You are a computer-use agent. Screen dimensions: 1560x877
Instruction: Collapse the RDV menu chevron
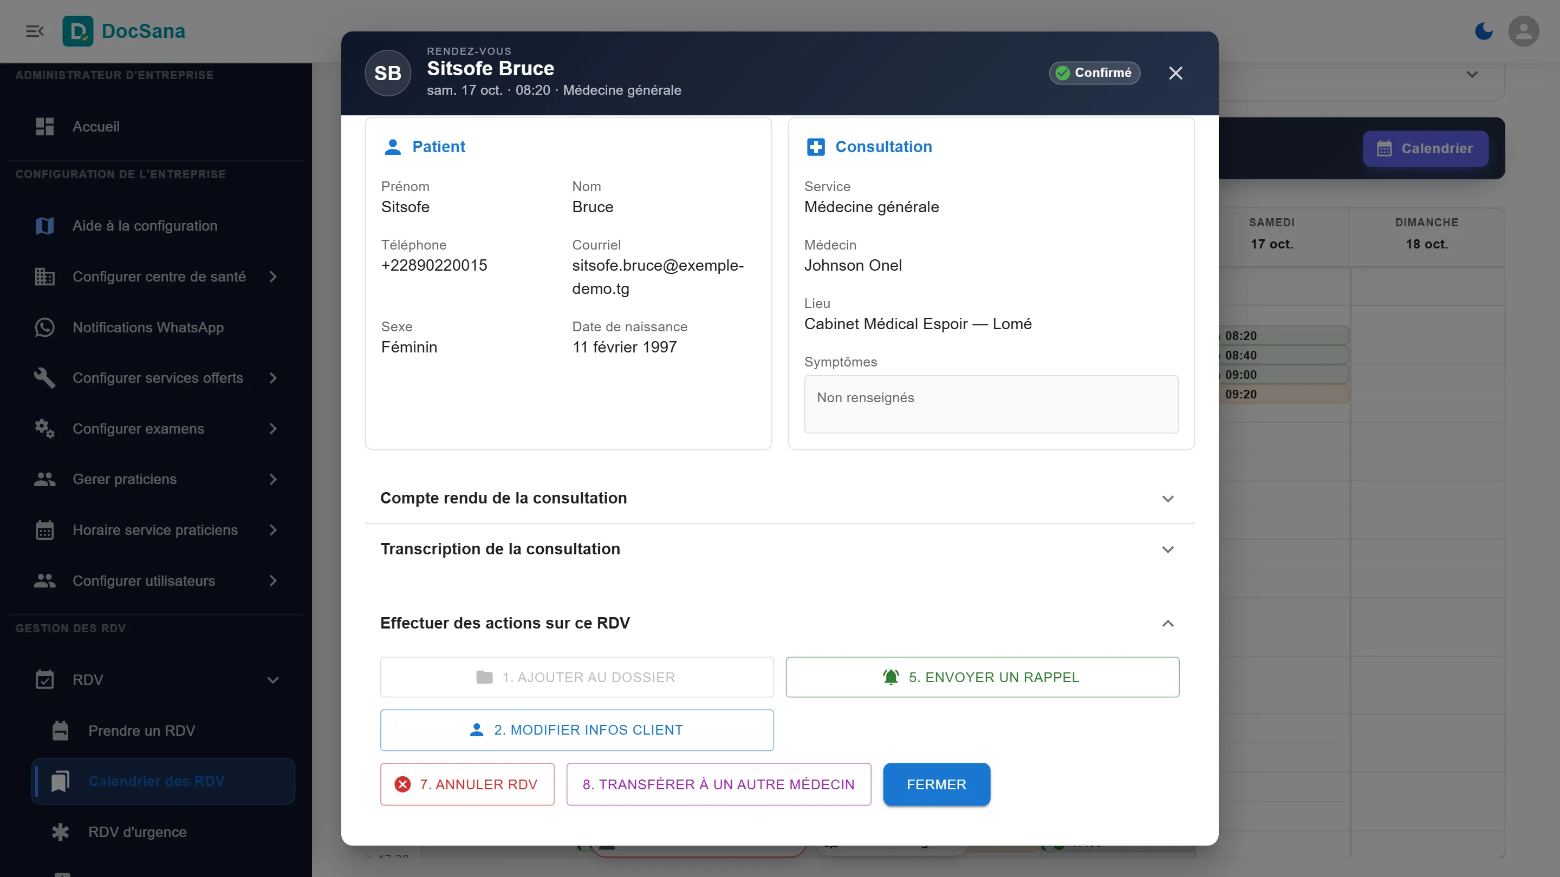coord(273,680)
